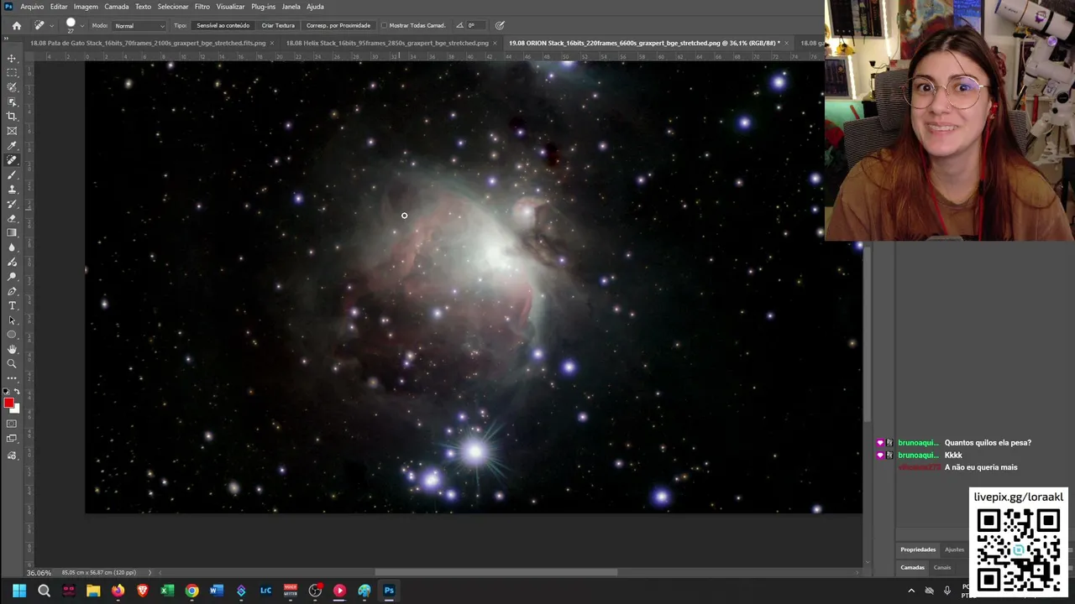Click the angle input field
The height and width of the screenshot is (604, 1075).
tap(477, 25)
